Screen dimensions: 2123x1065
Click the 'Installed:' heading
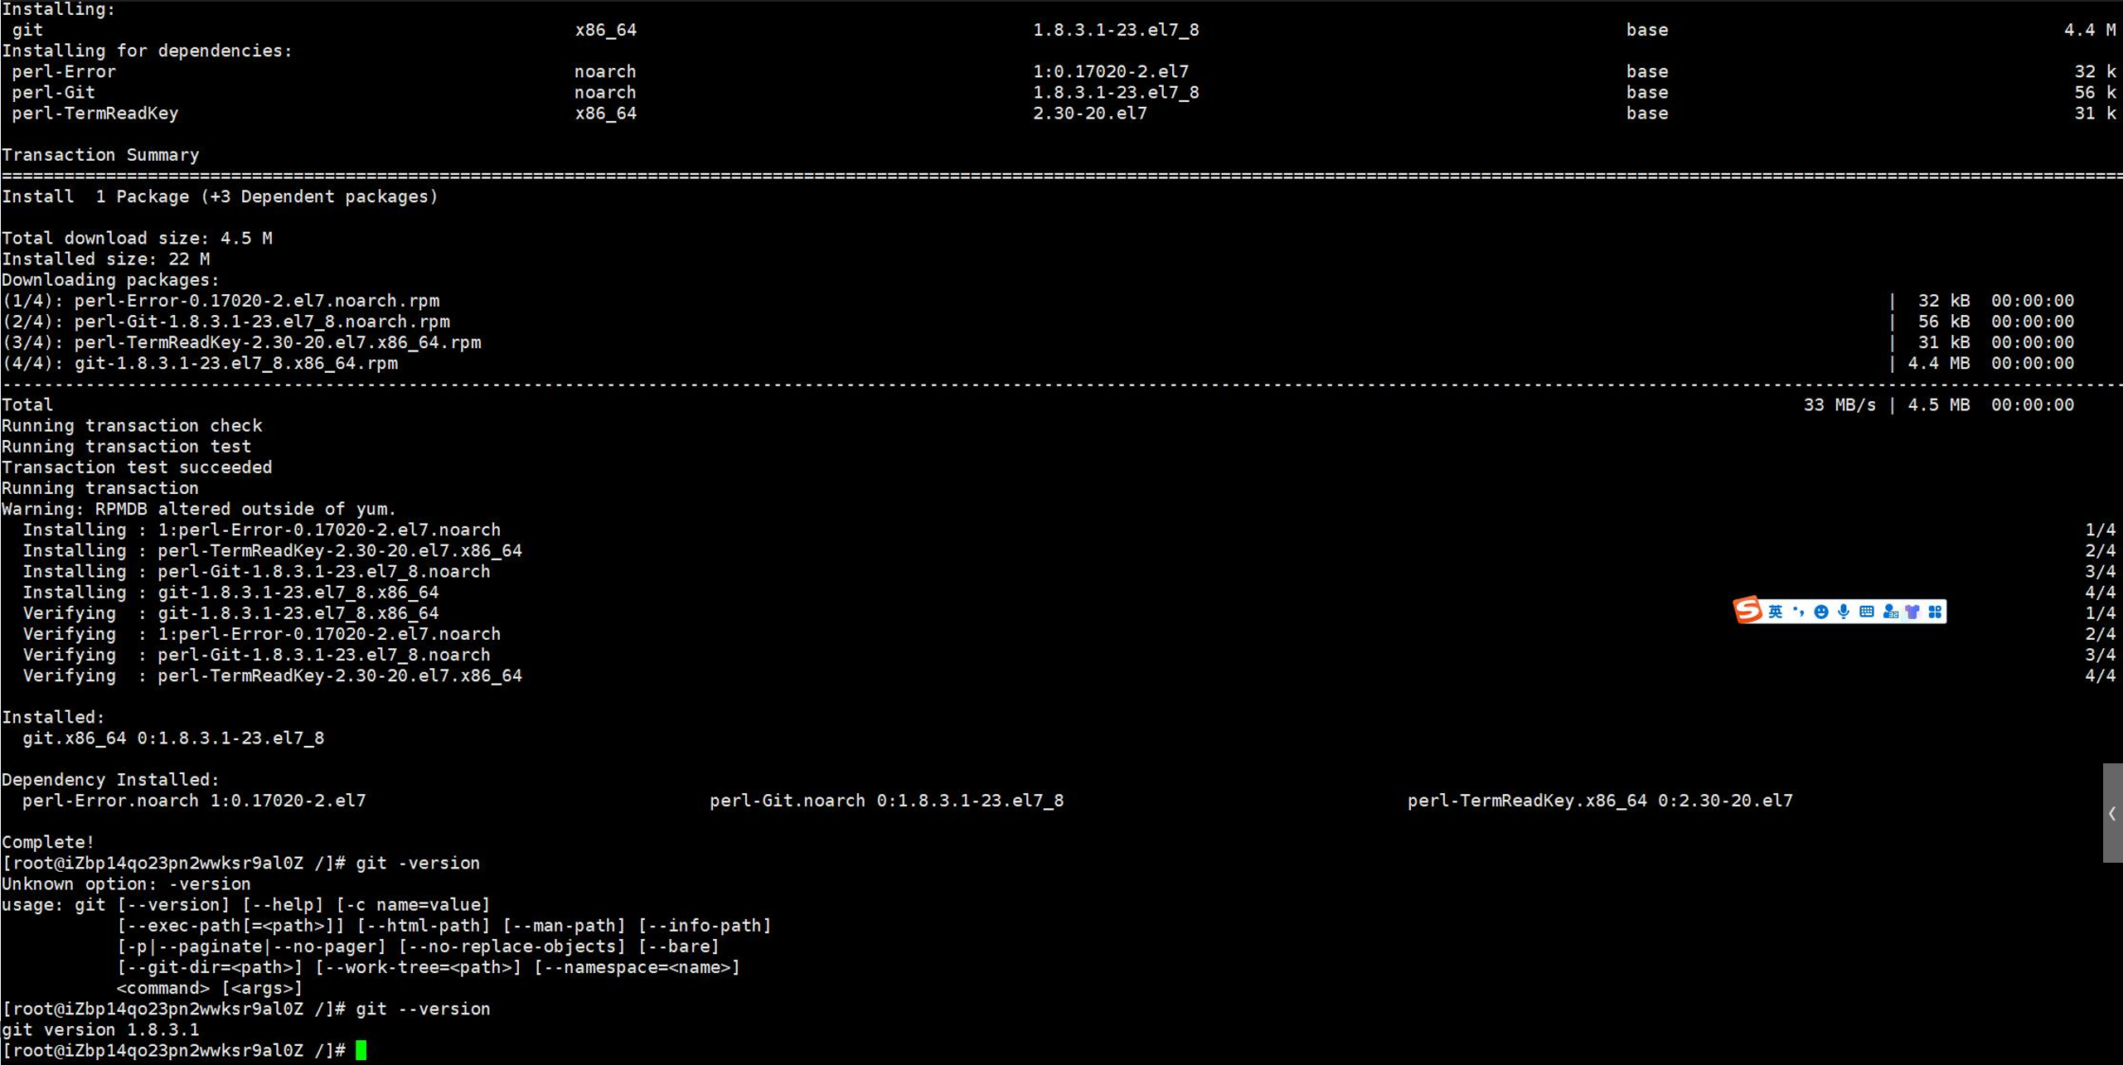pyautogui.click(x=53, y=717)
